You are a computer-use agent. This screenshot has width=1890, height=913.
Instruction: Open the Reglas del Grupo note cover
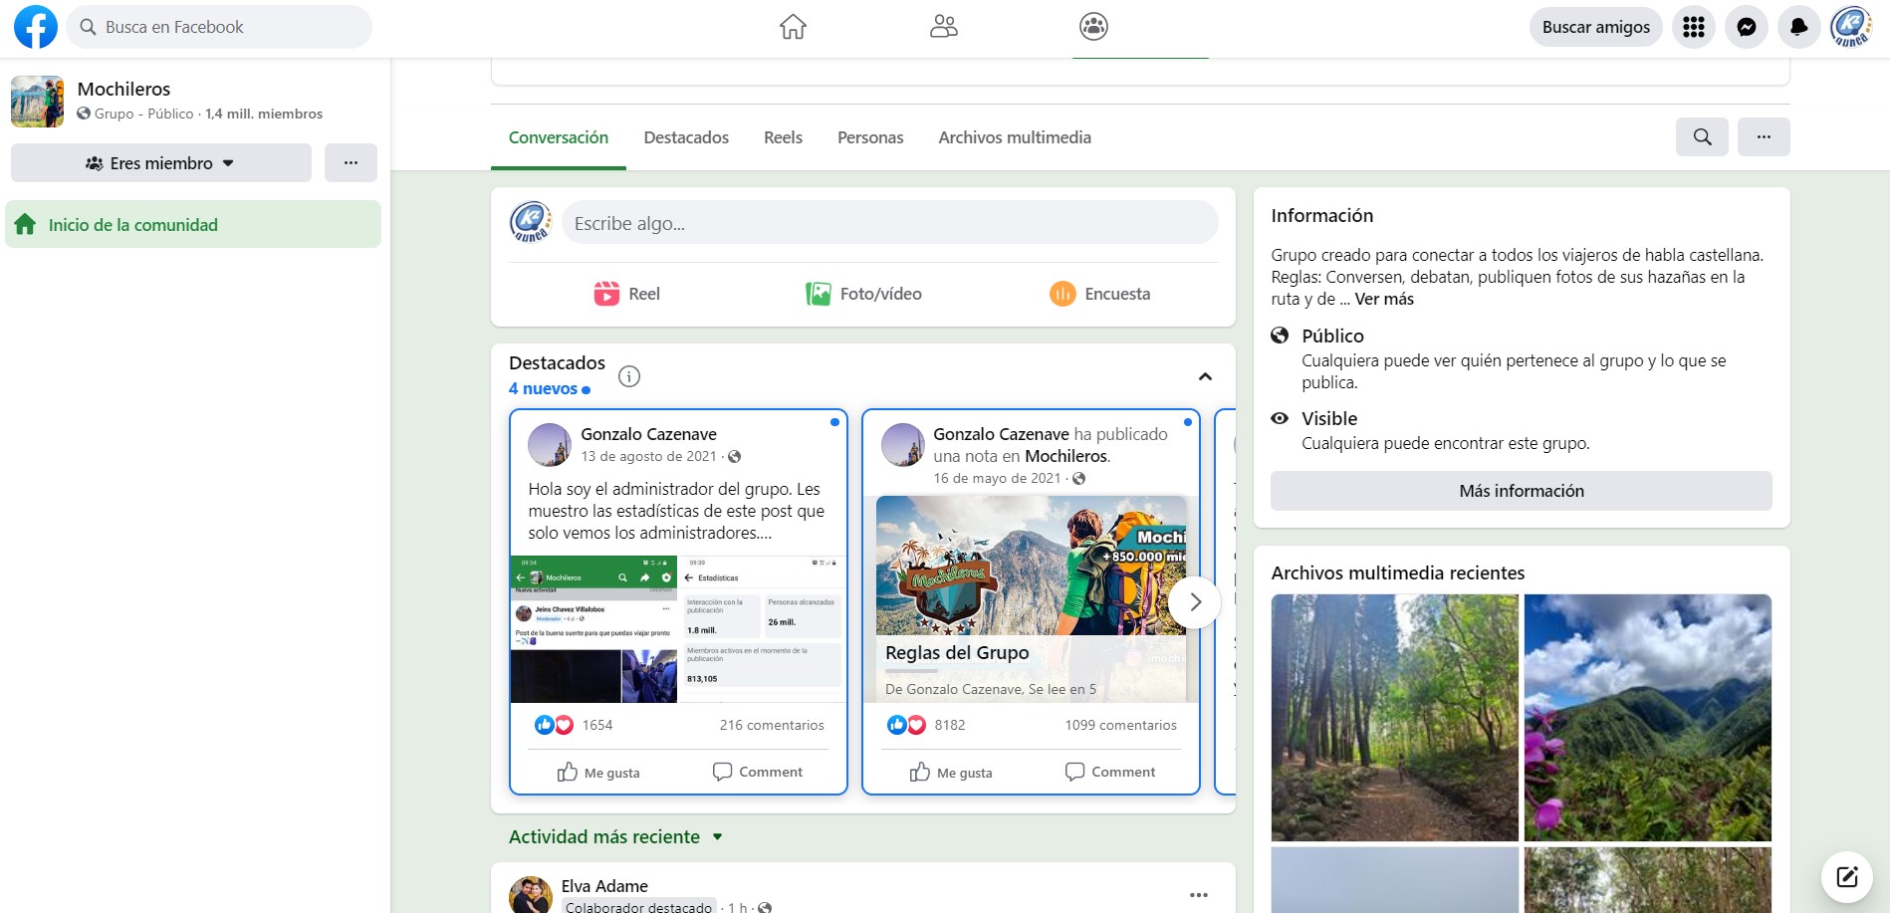(1031, 599)
